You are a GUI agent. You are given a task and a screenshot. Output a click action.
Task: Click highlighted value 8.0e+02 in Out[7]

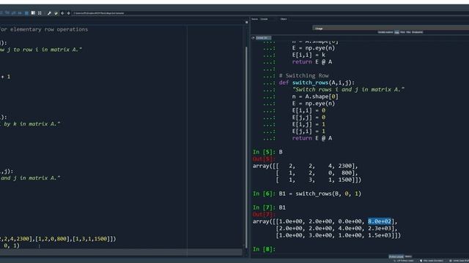pyautogui.click(x=380, y=221)
